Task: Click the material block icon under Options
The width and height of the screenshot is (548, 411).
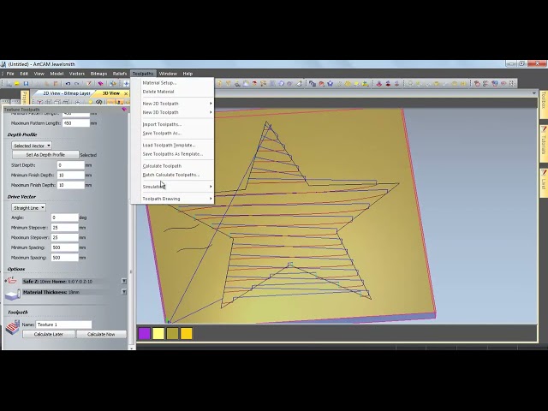Action: point(13,295)
